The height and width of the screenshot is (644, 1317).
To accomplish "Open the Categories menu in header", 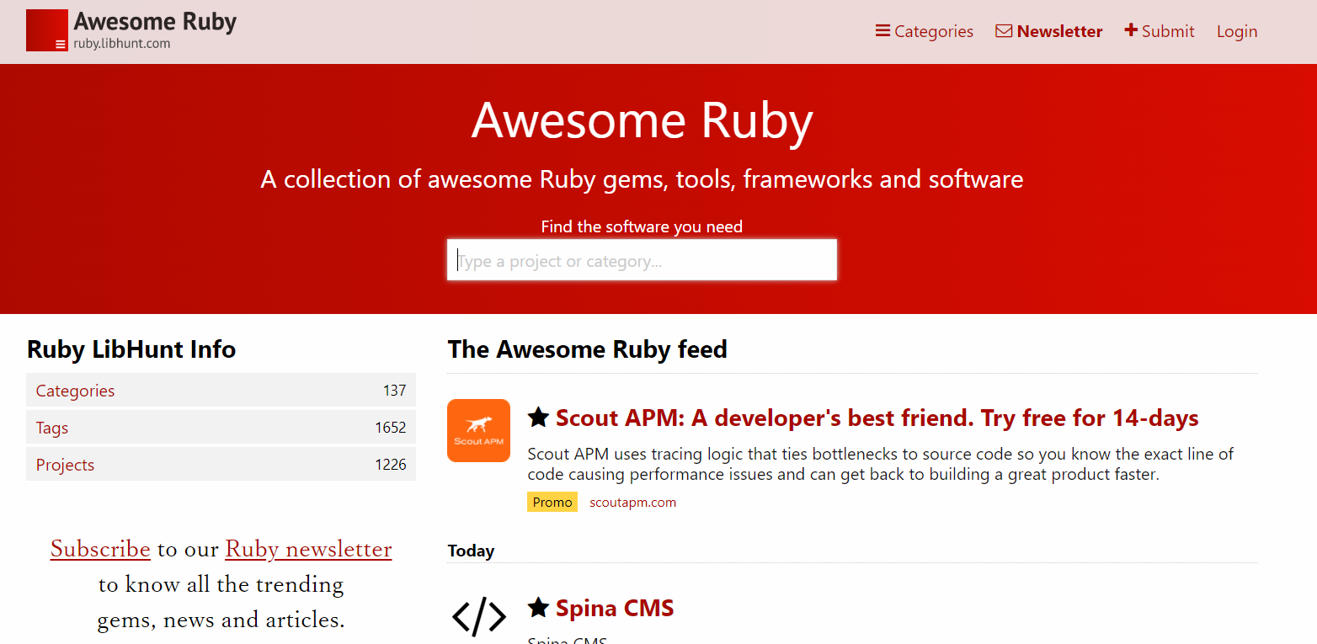I will pyautogui.click(x=925, y=31).
